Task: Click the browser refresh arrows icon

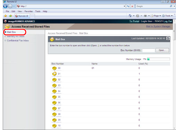Action: coord(128,6)
